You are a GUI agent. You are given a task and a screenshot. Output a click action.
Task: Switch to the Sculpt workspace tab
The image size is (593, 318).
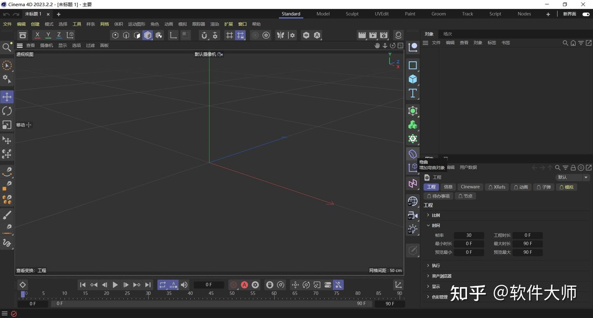352,14
